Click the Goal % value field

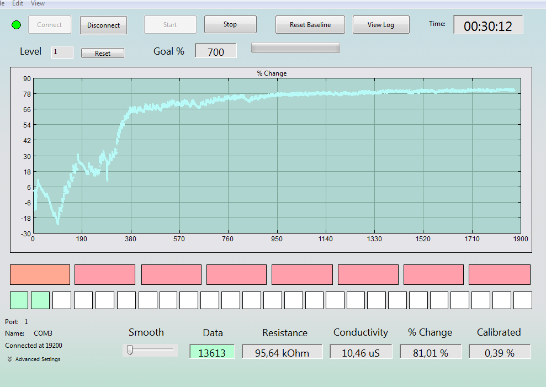[x=216, y=51]
